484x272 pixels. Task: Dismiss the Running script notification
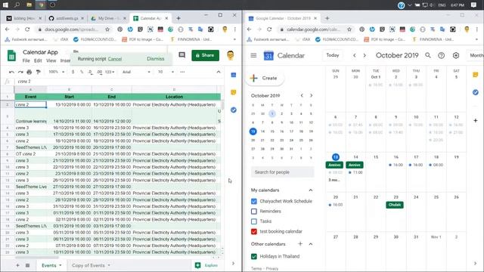click(156, 59)
